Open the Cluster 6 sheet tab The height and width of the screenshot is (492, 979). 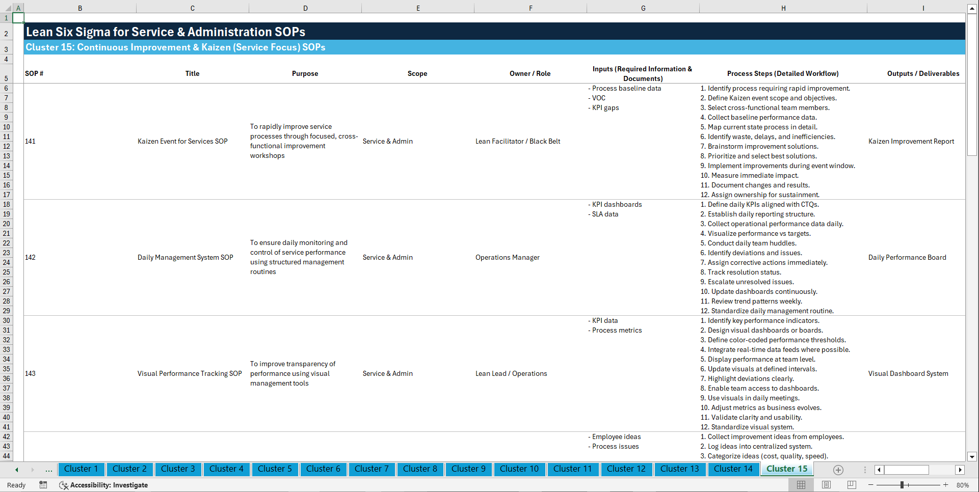click(x=323, y=469)
